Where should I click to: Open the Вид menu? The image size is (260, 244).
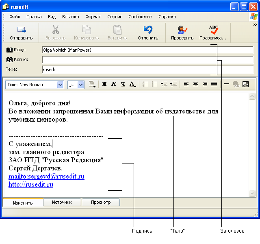(x=52, y=17)
